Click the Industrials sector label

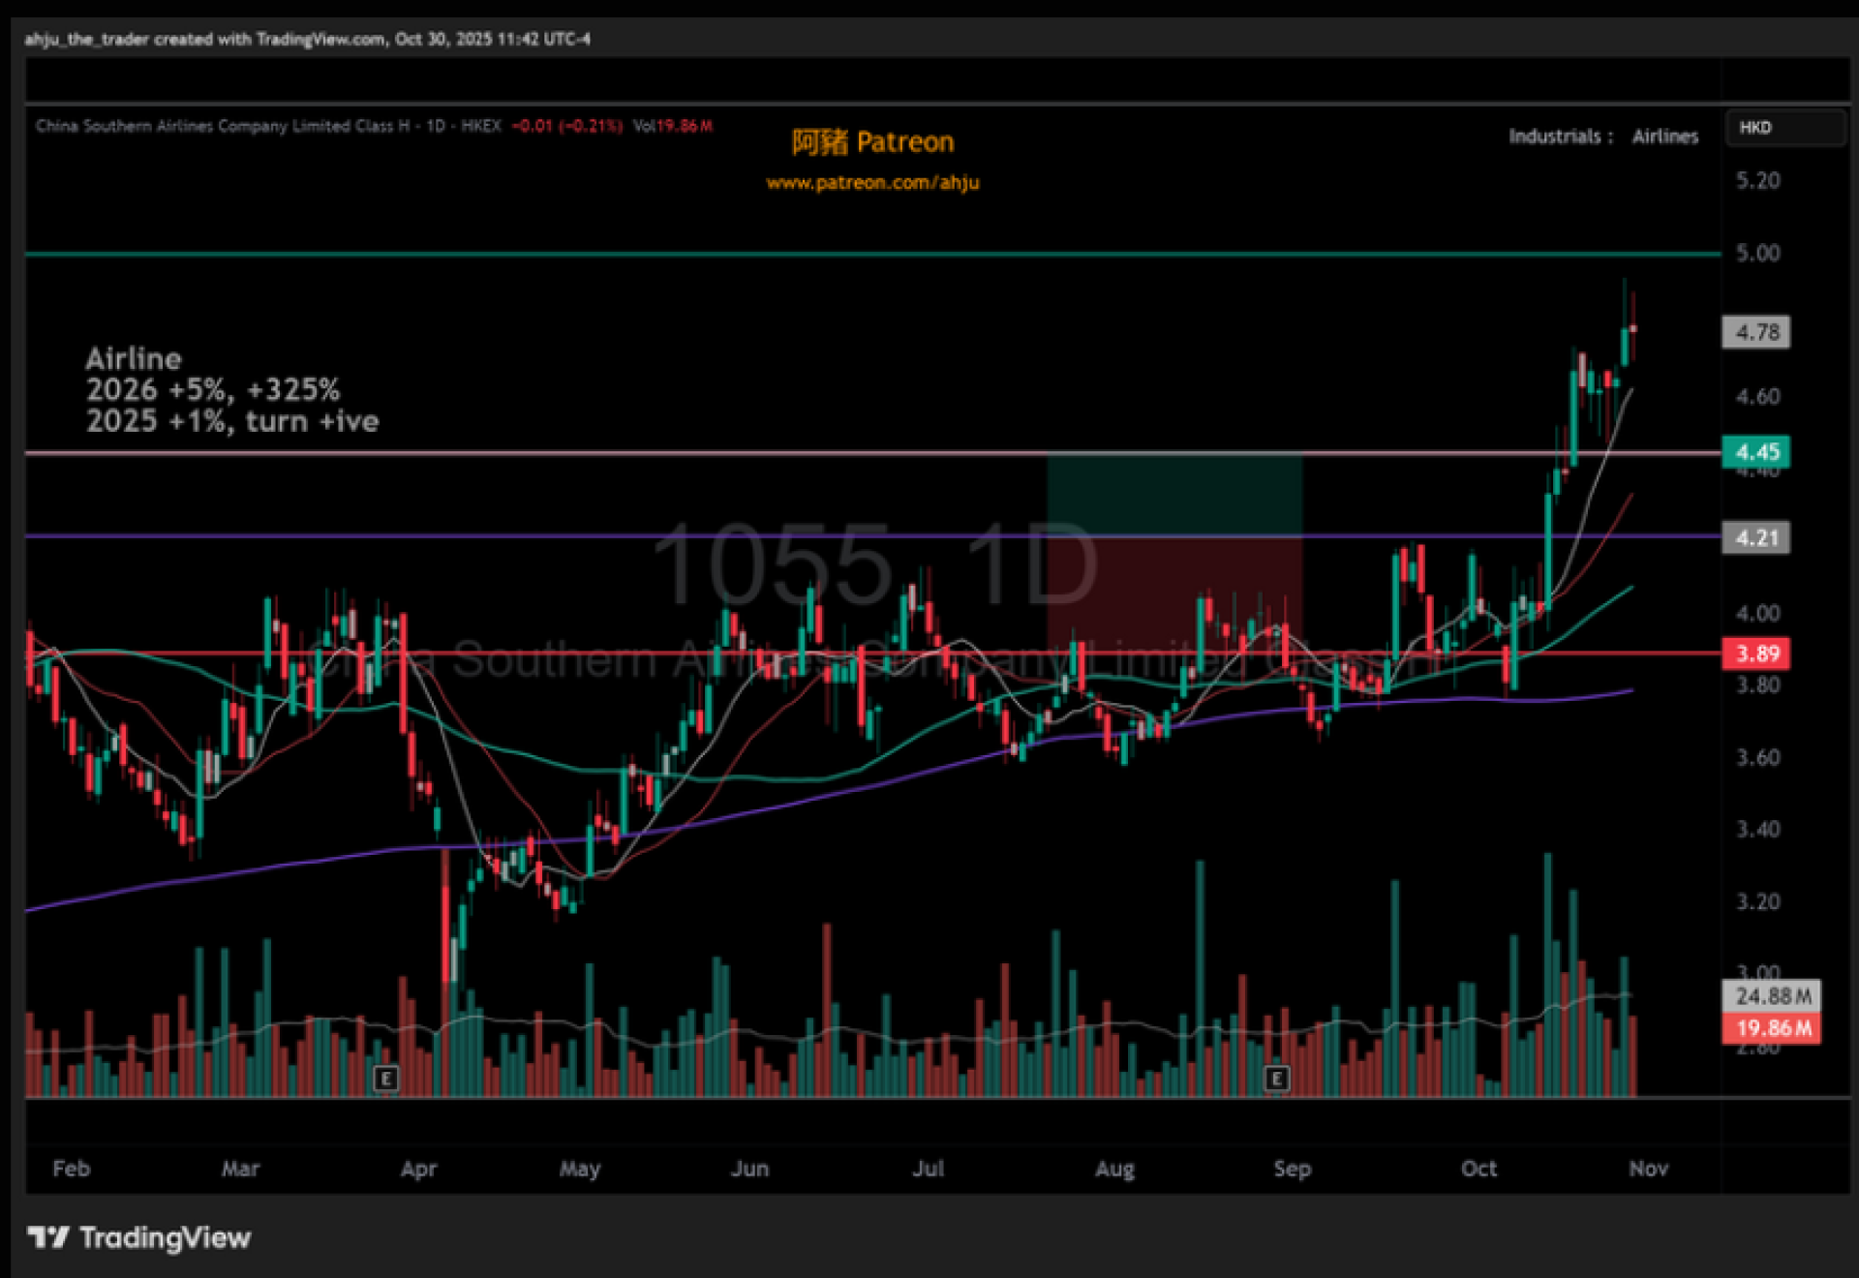[x=1554, y=137]
